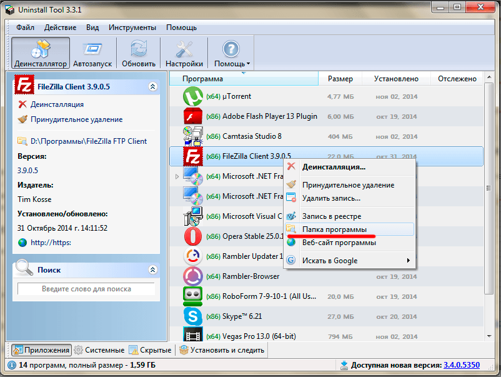Click the info icon in status bar
The image size is (501, 377).
pyautogui.click(x=12, y=365)
